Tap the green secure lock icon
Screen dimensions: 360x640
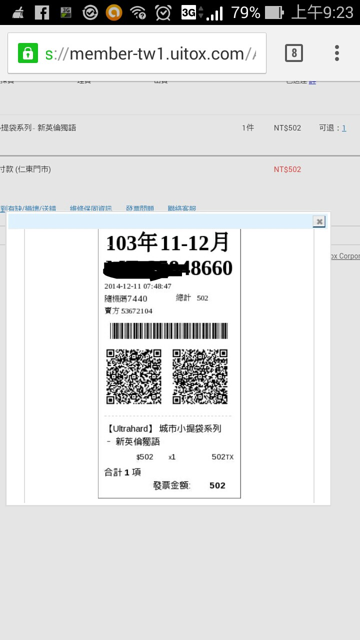[28, 53]
